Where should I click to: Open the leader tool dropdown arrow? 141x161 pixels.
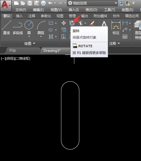(130, 30)
